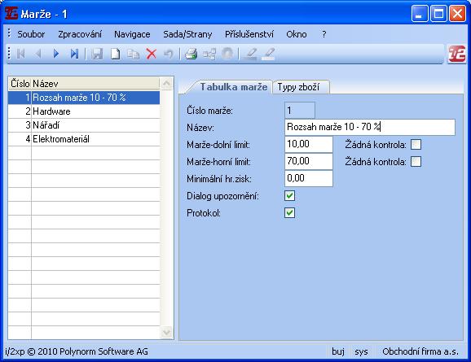This screenshot has height=362, width=471.
Task: Click the i/2 logo icon in toolbar
Action: click(x=457, y=55)
